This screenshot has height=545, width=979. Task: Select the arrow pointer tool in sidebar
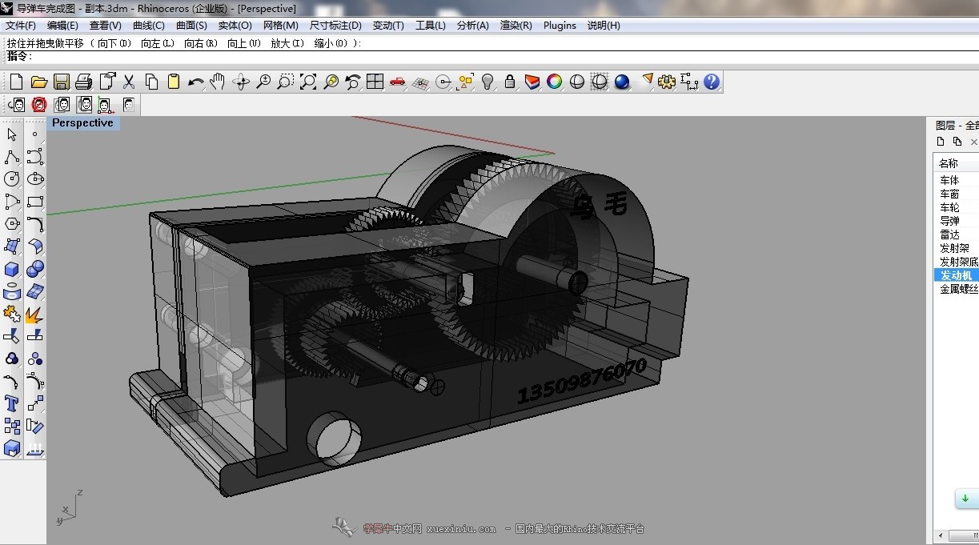[x=12, y=134]
